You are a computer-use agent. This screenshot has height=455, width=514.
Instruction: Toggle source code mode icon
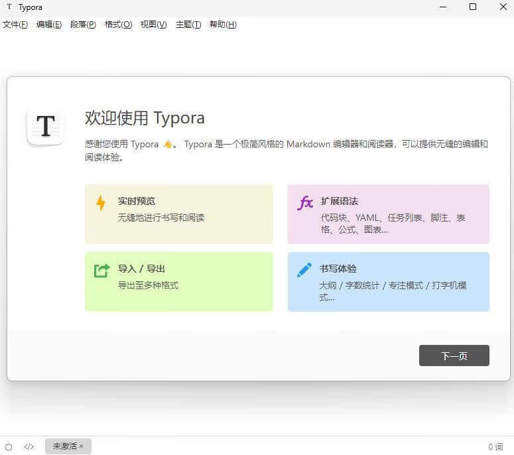pos(29,446)
